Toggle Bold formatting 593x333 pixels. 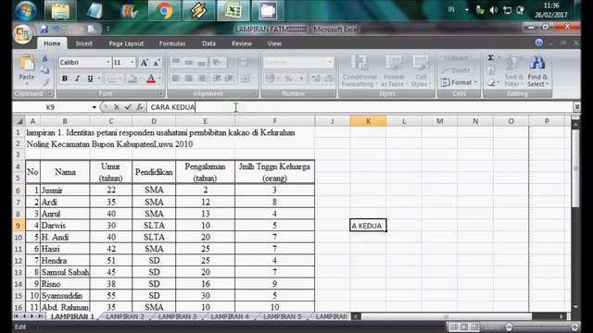point(65,79)
